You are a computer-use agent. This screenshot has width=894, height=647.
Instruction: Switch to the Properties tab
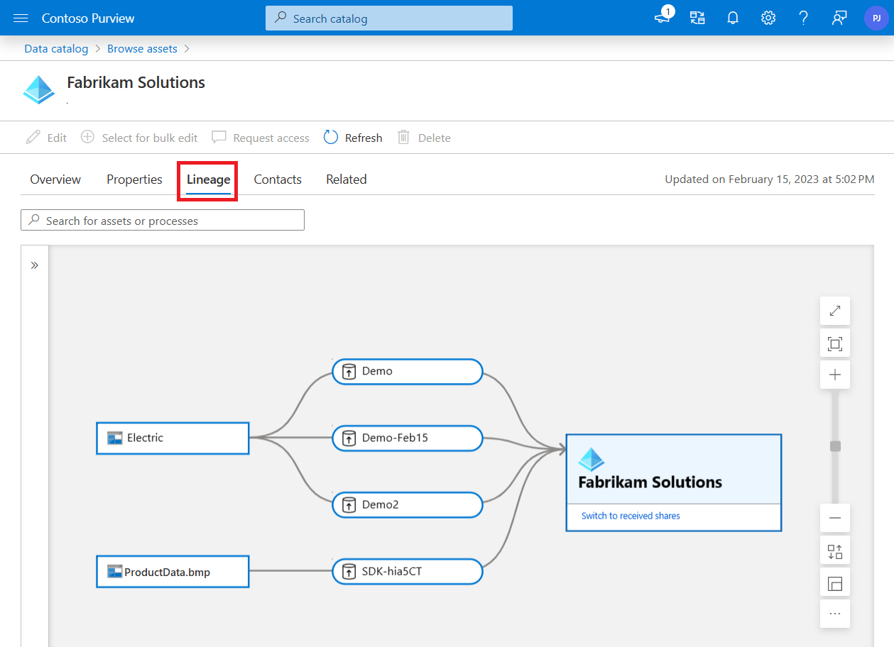point(133,179)
